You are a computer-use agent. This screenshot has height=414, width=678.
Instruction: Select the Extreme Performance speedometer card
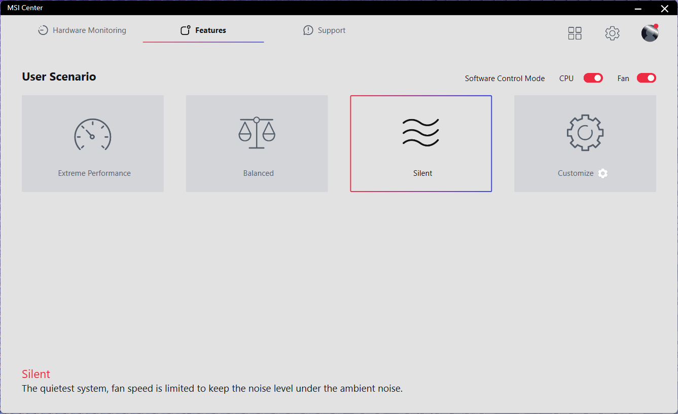pyautogui.click(x=93, y=143)
